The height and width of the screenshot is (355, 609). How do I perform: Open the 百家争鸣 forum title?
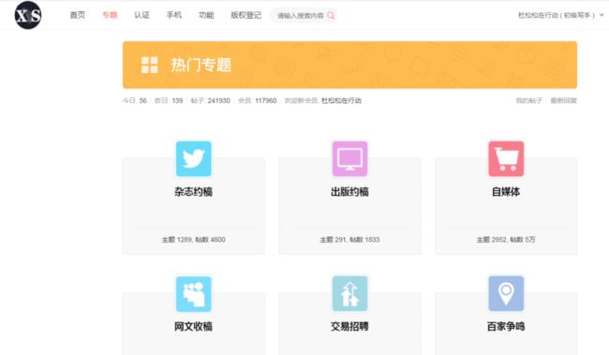coord(506,326)
